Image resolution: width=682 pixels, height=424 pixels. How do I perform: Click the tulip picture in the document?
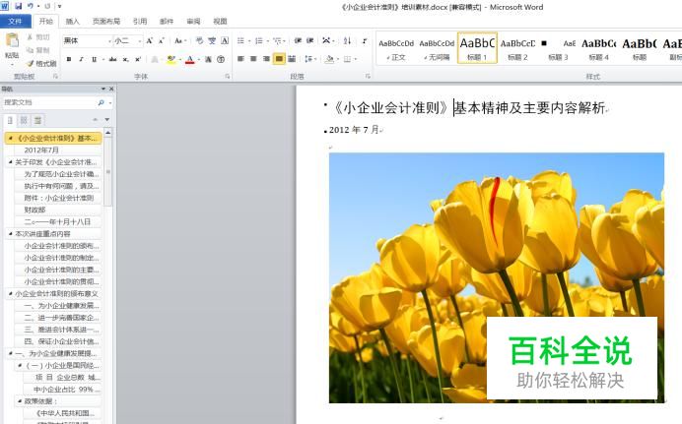click(x=497, y=277)
